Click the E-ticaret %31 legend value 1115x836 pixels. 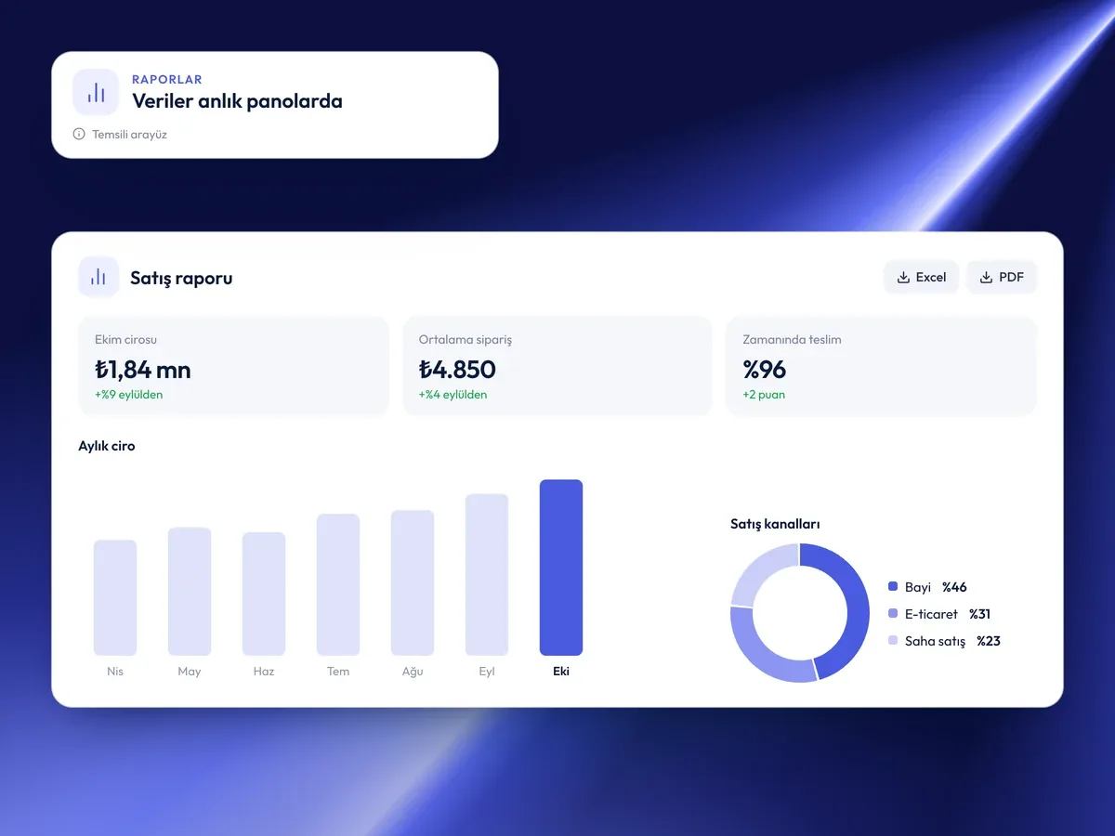click(980, 614)
